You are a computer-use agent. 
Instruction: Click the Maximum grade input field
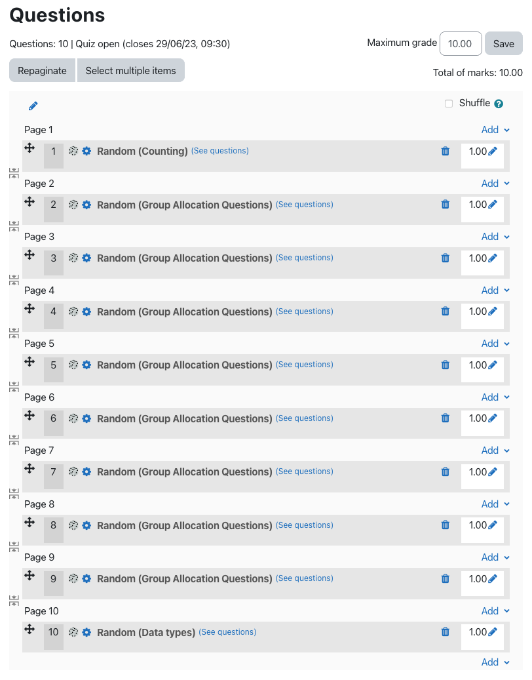(461, 43)
